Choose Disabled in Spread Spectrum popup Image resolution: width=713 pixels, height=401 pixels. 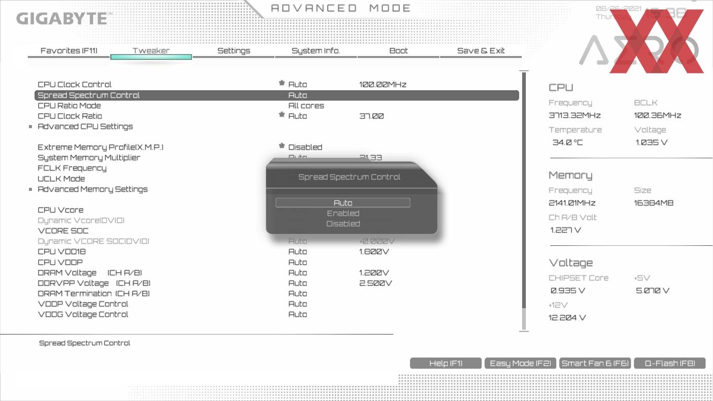(x=343, y=224)
